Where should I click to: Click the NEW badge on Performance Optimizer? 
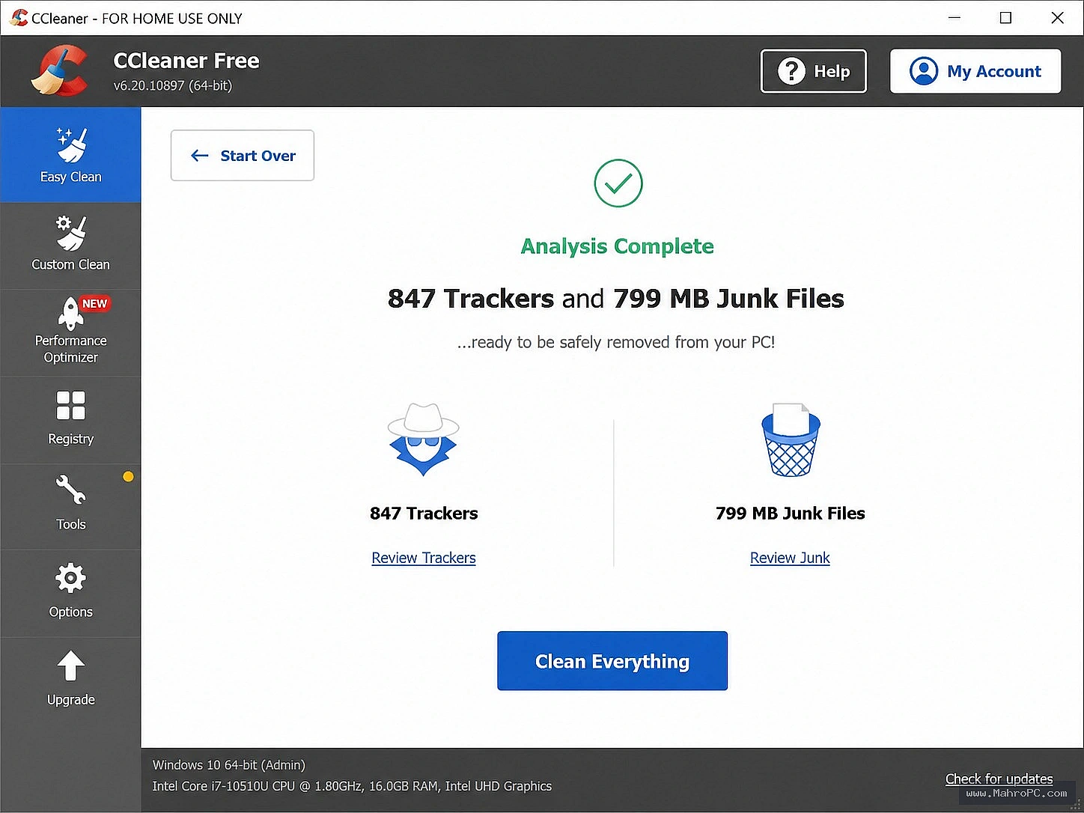95,303
